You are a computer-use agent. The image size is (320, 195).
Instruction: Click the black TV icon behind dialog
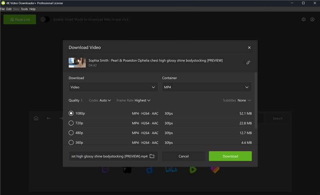click(127, 170)
